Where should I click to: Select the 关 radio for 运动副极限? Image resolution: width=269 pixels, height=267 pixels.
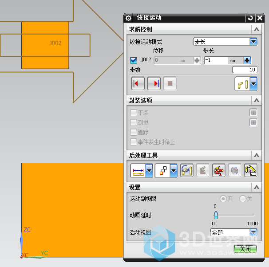click(x=243, y=199)
